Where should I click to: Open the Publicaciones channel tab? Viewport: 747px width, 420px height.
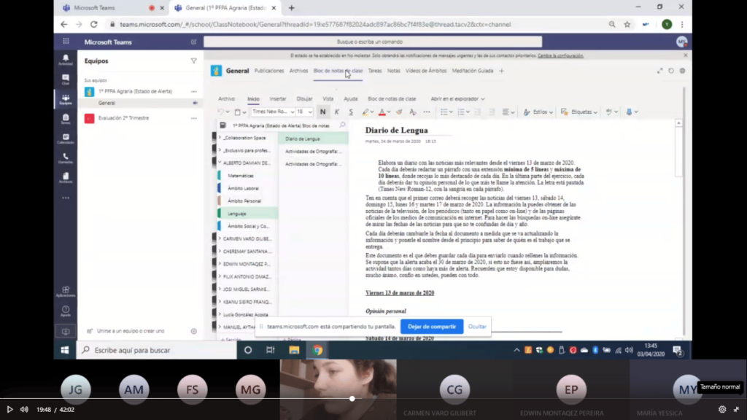tap(268, 71)
